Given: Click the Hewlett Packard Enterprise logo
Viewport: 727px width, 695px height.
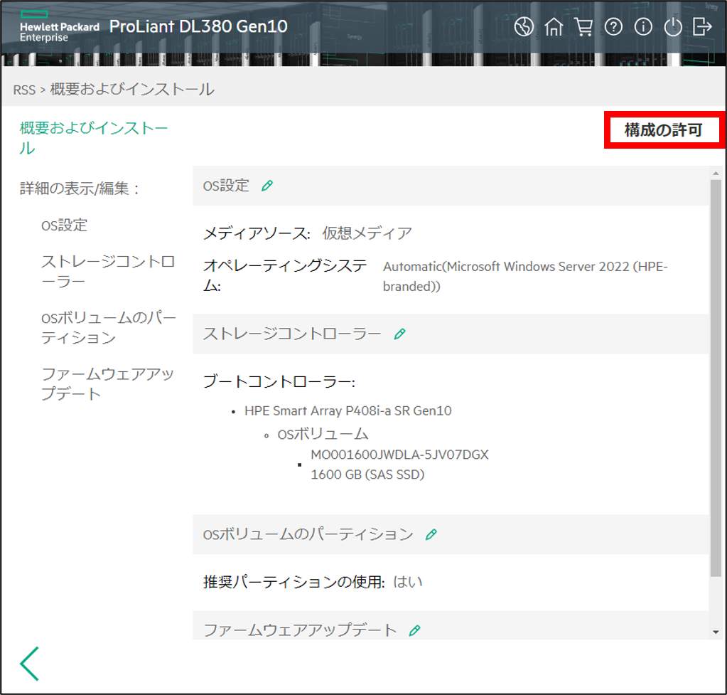Looking at the screenshot, I should click(60, 26).
